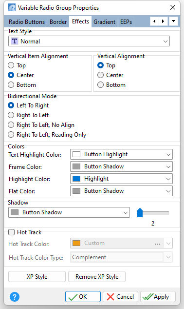The image size is (184, 309).
Task: Click the app icon in the title bar
Action: pyautogui.click(x=12, y=8)
